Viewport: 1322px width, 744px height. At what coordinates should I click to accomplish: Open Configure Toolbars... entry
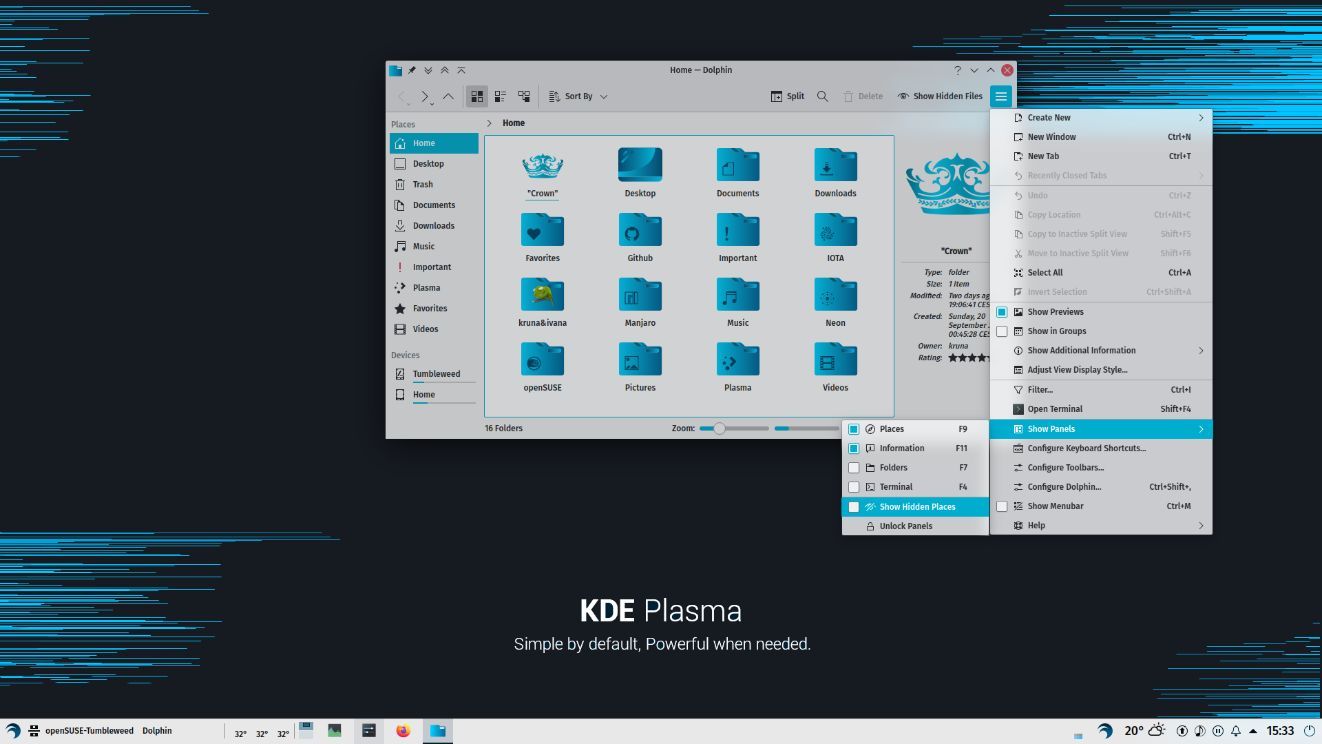[1101, 468]
